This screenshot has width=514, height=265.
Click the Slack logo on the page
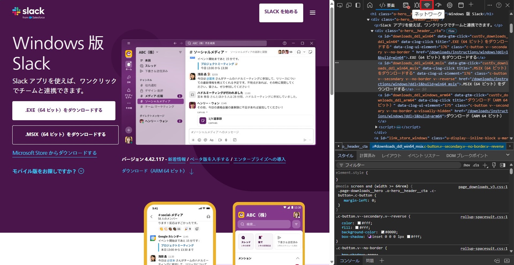(28, 13)
